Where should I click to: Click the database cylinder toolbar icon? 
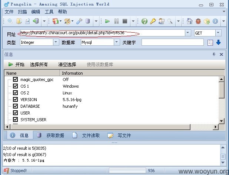point(87,21)
